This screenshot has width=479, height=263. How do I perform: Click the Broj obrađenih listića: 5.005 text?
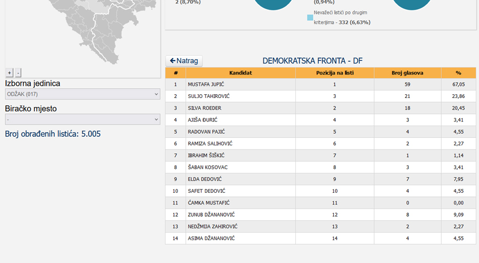tap(53, 134)
